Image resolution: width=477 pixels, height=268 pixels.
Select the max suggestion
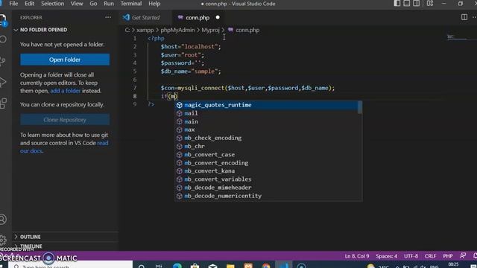pyautogui.click(x=267, y=130)
